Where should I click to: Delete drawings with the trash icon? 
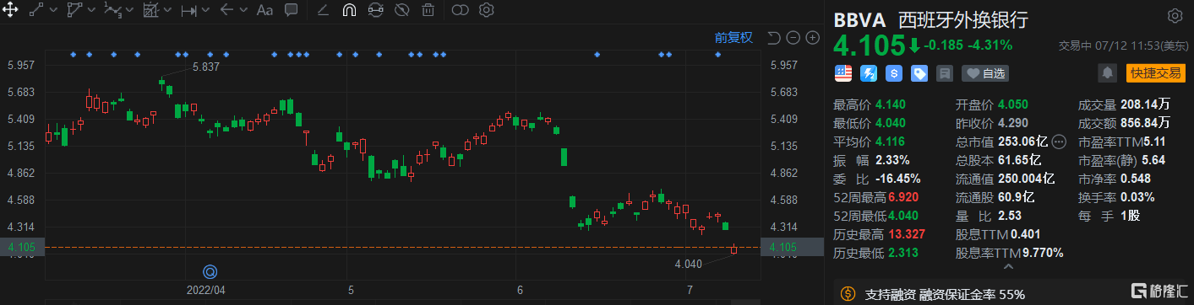click(x=428, y=11)
